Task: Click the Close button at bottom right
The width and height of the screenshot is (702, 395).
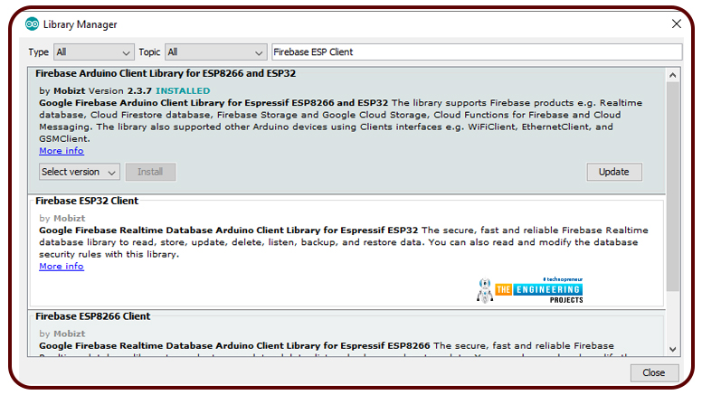Action: click(653, 372)
